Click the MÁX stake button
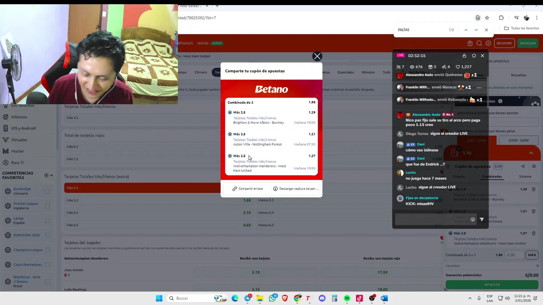 click(532, 255)
